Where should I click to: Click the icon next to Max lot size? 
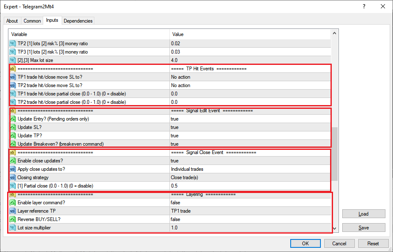pos(13,60)
